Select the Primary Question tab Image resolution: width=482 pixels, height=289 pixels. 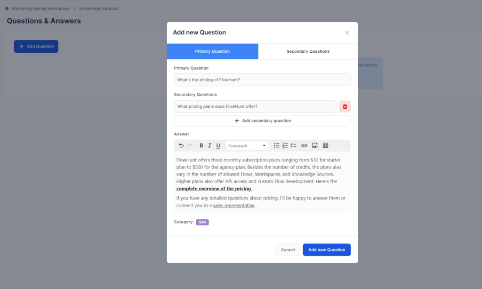pos(212,51)
